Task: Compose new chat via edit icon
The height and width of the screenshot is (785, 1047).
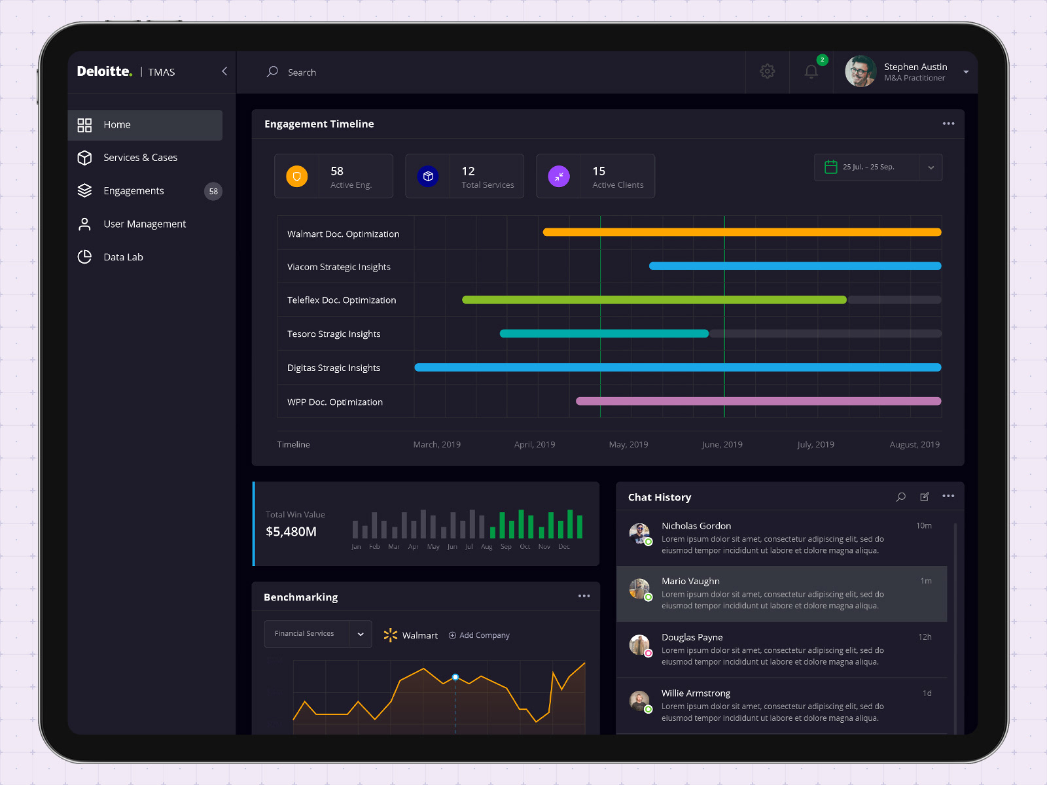Action: 925,497
